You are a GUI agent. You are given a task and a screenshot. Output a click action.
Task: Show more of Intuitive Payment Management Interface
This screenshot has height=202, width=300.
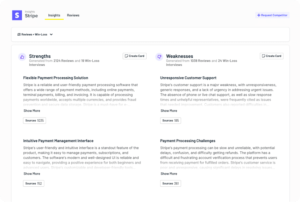click(x=32, y=174)
